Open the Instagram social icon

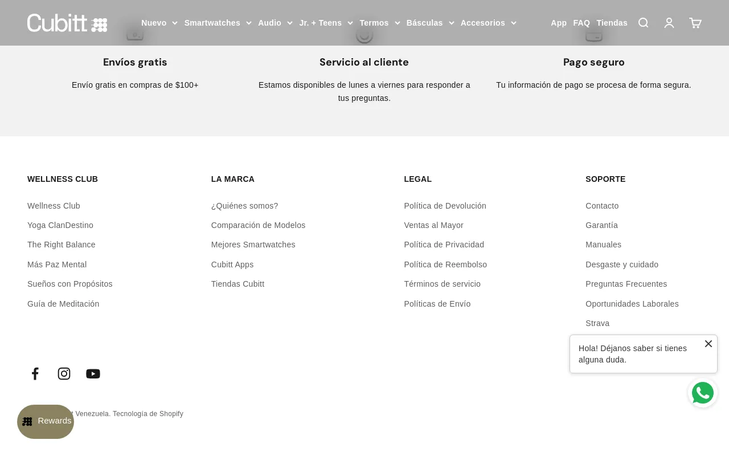(x=64, y=373)
